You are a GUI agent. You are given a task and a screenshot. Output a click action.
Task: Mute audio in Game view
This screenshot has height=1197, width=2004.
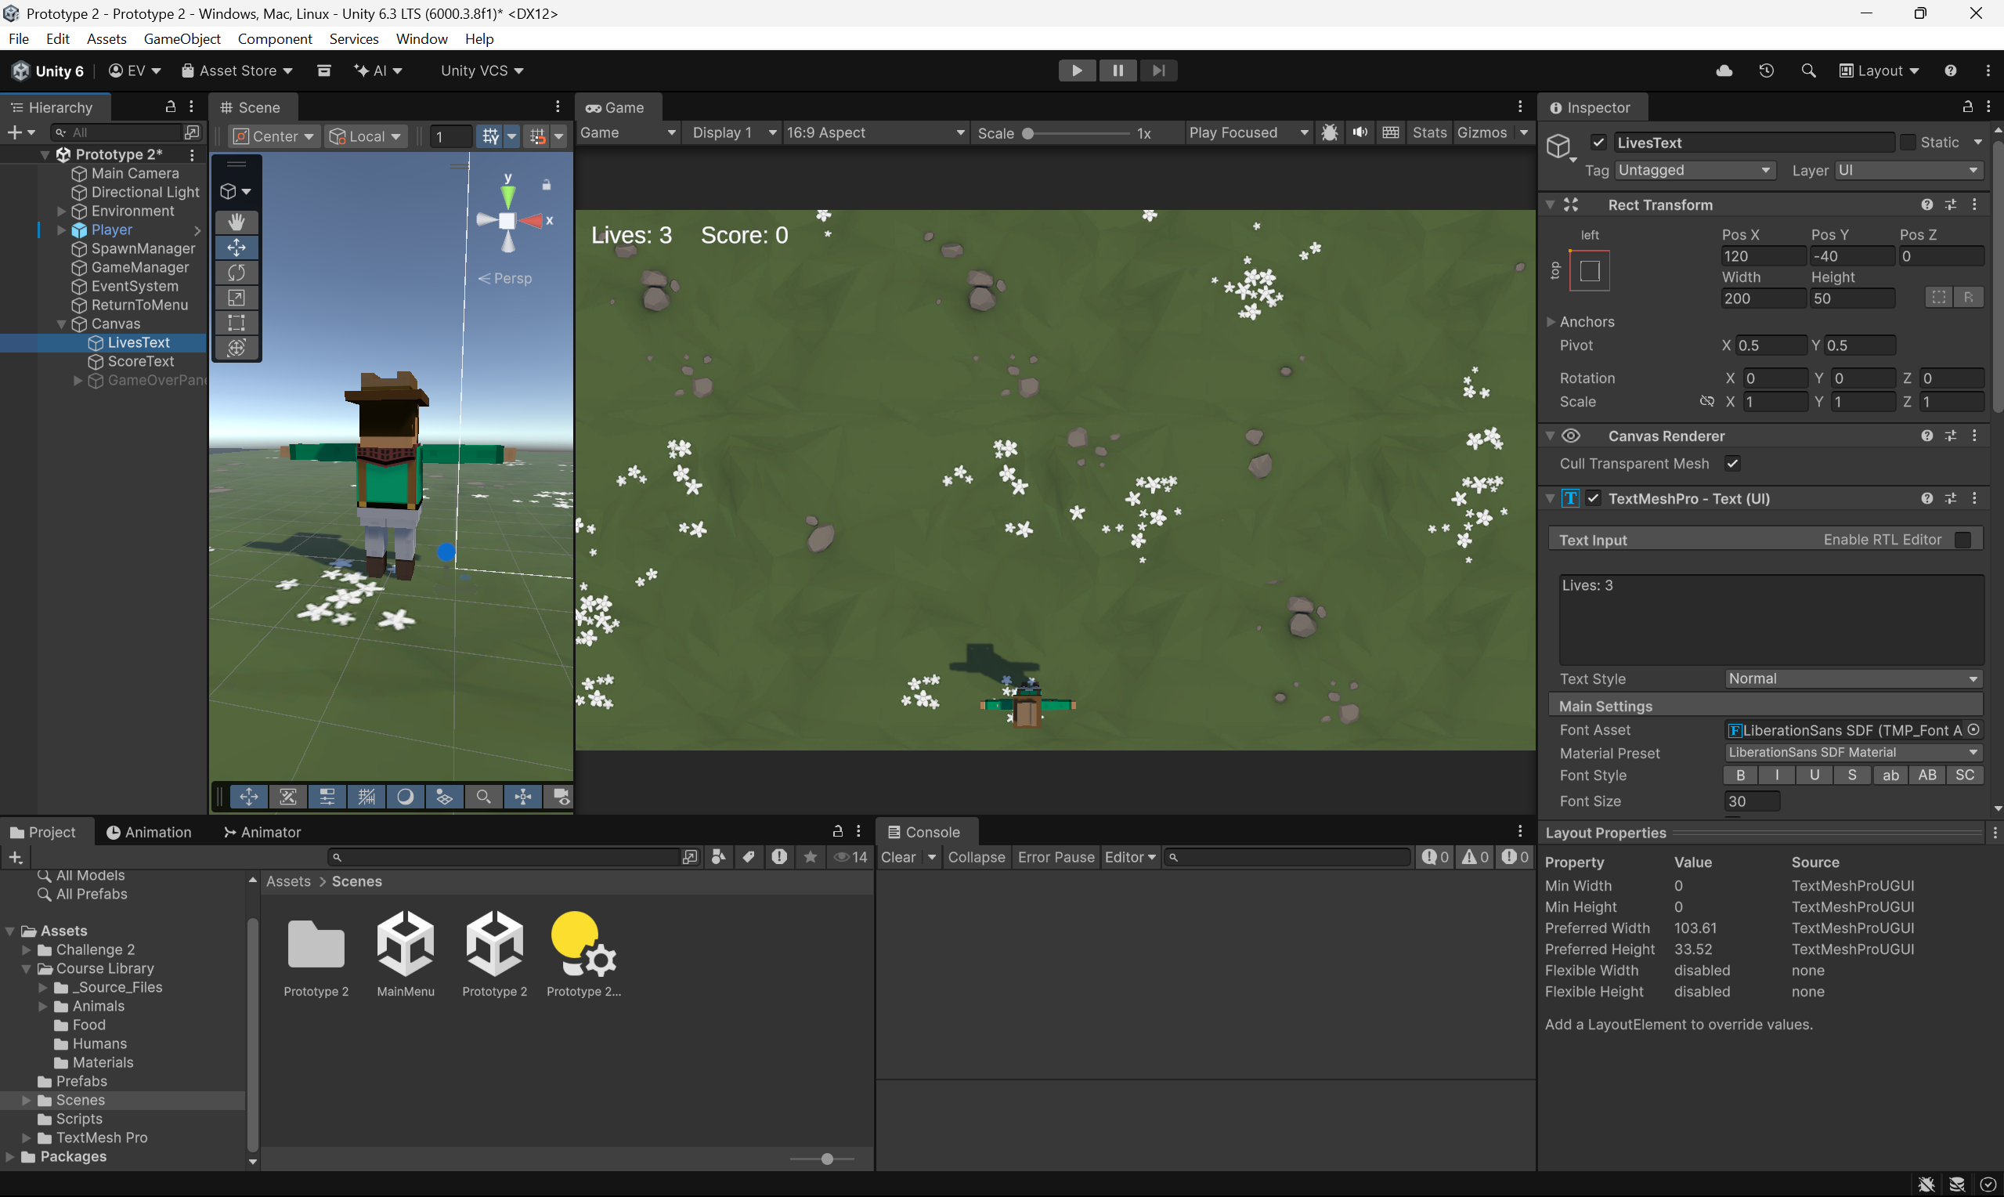(1360, 133)
